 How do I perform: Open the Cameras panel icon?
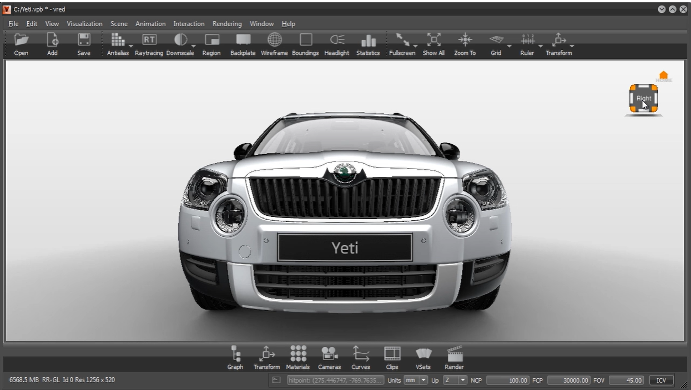click(x=329, y=353)
